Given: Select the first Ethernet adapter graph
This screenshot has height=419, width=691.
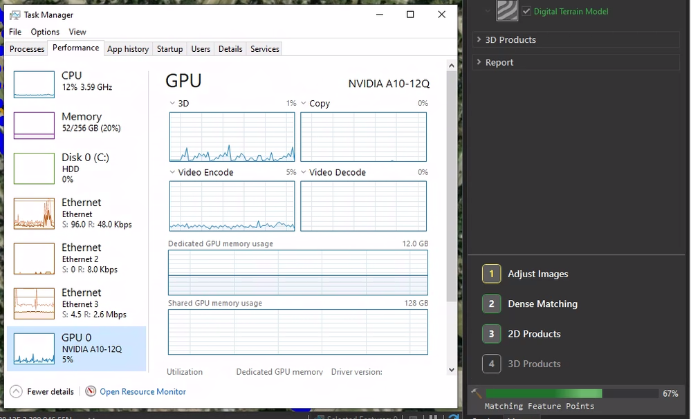Looking at the screenshot, I should pos(34,214).
